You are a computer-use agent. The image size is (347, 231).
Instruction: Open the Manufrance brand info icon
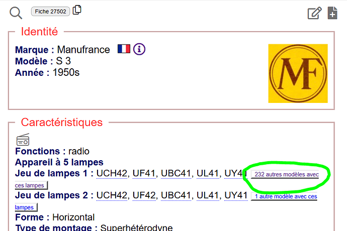[x=139, y=49]
